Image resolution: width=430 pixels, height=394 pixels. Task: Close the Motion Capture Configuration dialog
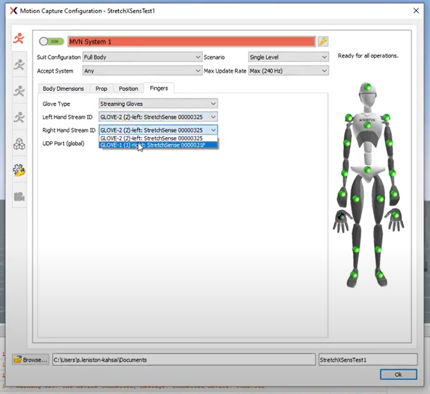pos(416,11)
